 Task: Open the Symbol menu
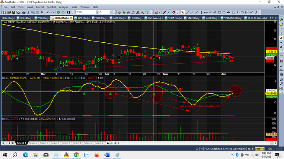tap(51, 7)
